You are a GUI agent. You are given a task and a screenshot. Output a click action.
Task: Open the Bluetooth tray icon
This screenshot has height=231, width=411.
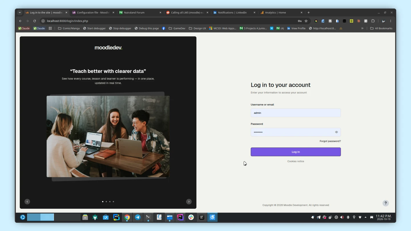(x=348, y=217)
